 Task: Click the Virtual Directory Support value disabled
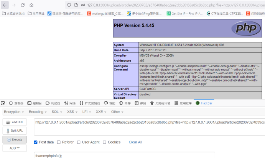pos(145,94)
